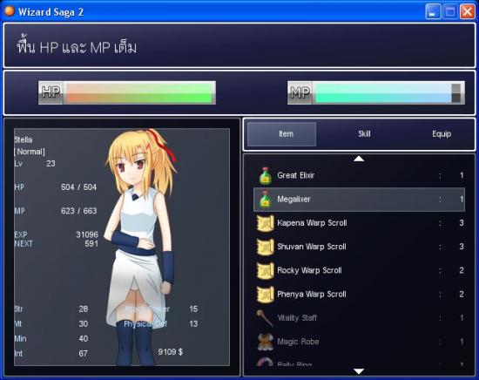Click the NEXT value 591
Viewport: 479px width, 380px height.
pos(91,244)
